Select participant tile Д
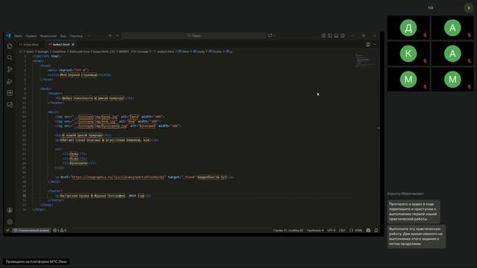Viewport: 477px width, 268px height. [x=408, y=28]
